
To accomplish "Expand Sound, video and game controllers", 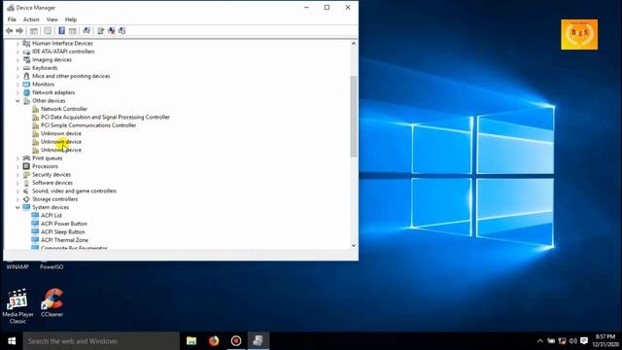I will tap(17, 191).
